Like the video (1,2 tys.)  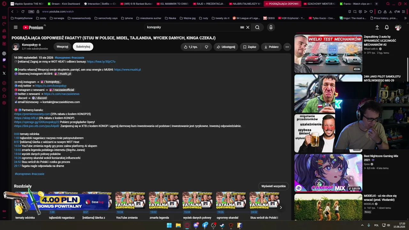pos(191,47)
